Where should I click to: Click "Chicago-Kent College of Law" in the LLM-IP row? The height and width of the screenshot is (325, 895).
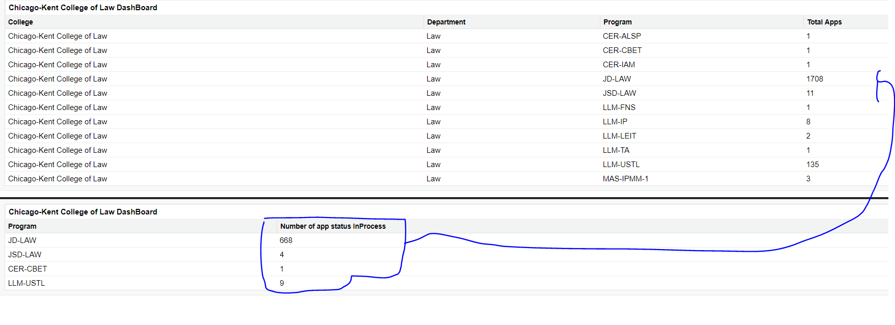point(58,122)
